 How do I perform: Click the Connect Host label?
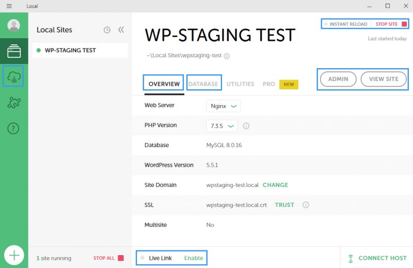click(383, 258)
